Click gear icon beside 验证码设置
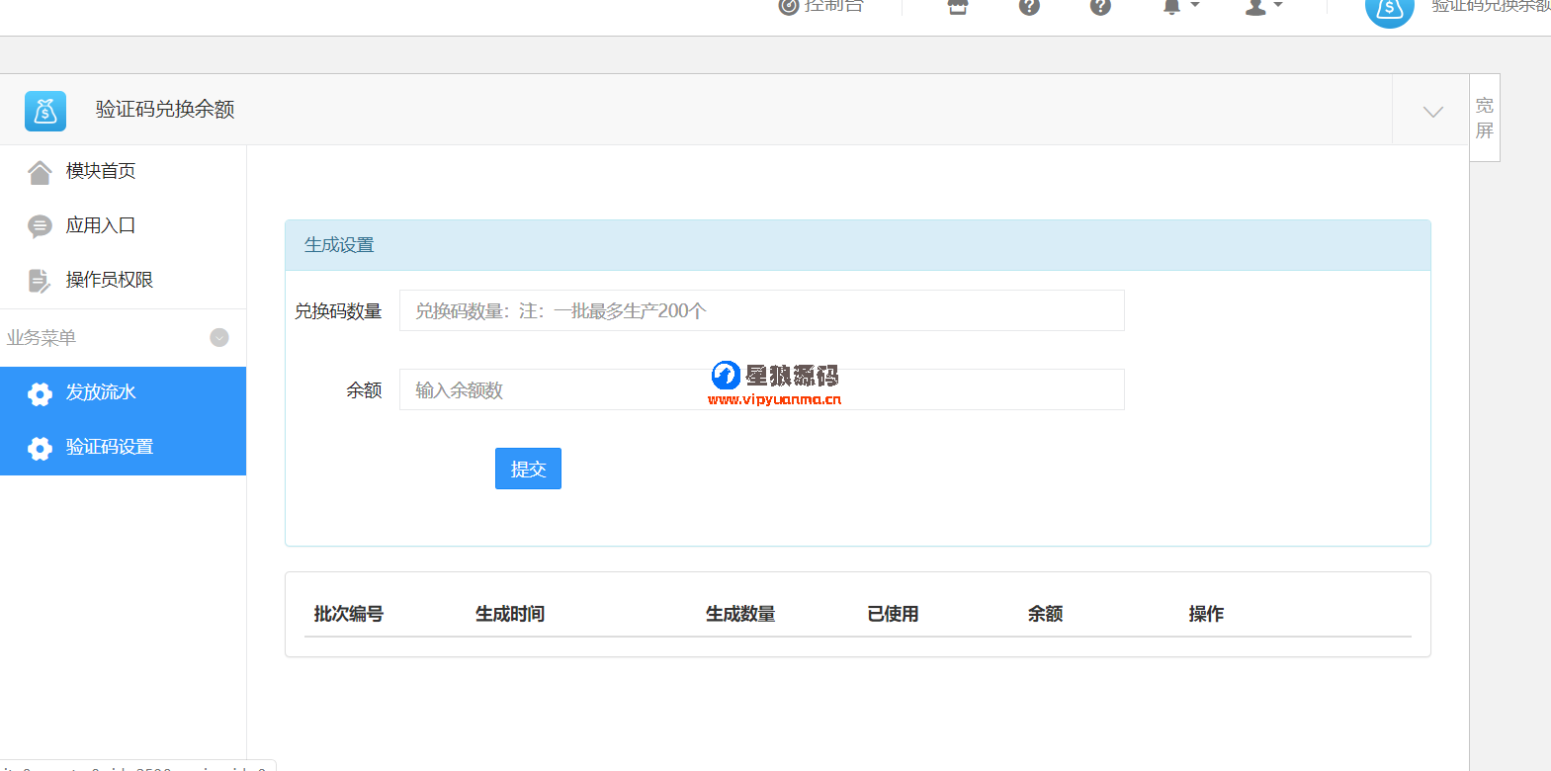This screenshot has width=1551, height=771. [40, 449]
